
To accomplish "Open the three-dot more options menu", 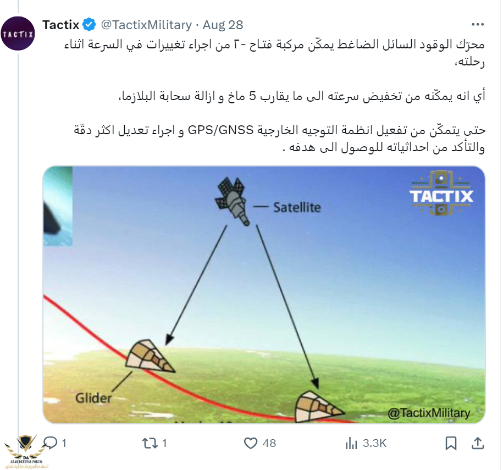I will (477, 24).
